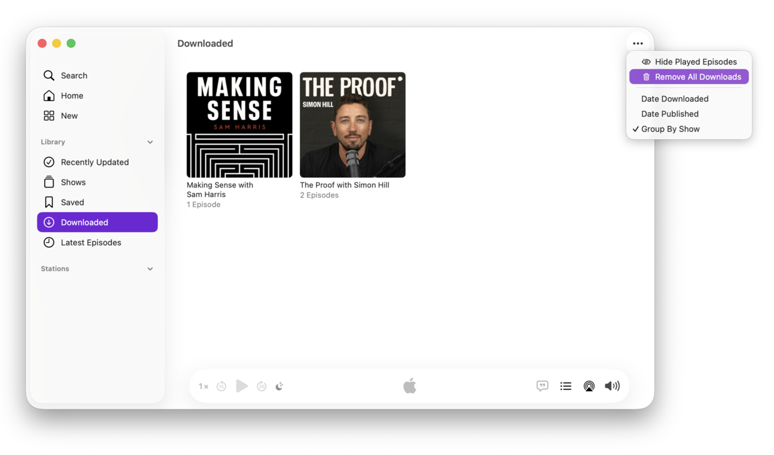Open the Home section
Screen dimensions: 774x455
tap(97, 95)
